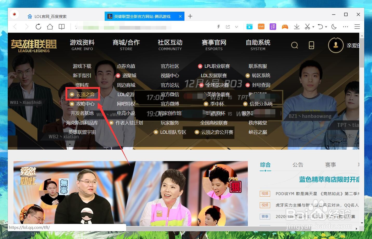
Task: Open the LIVE streaming tool in toolbar
Action: point(261,26)
